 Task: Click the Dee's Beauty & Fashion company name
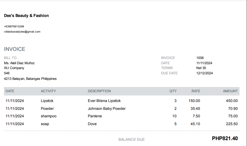coord(26,16)
